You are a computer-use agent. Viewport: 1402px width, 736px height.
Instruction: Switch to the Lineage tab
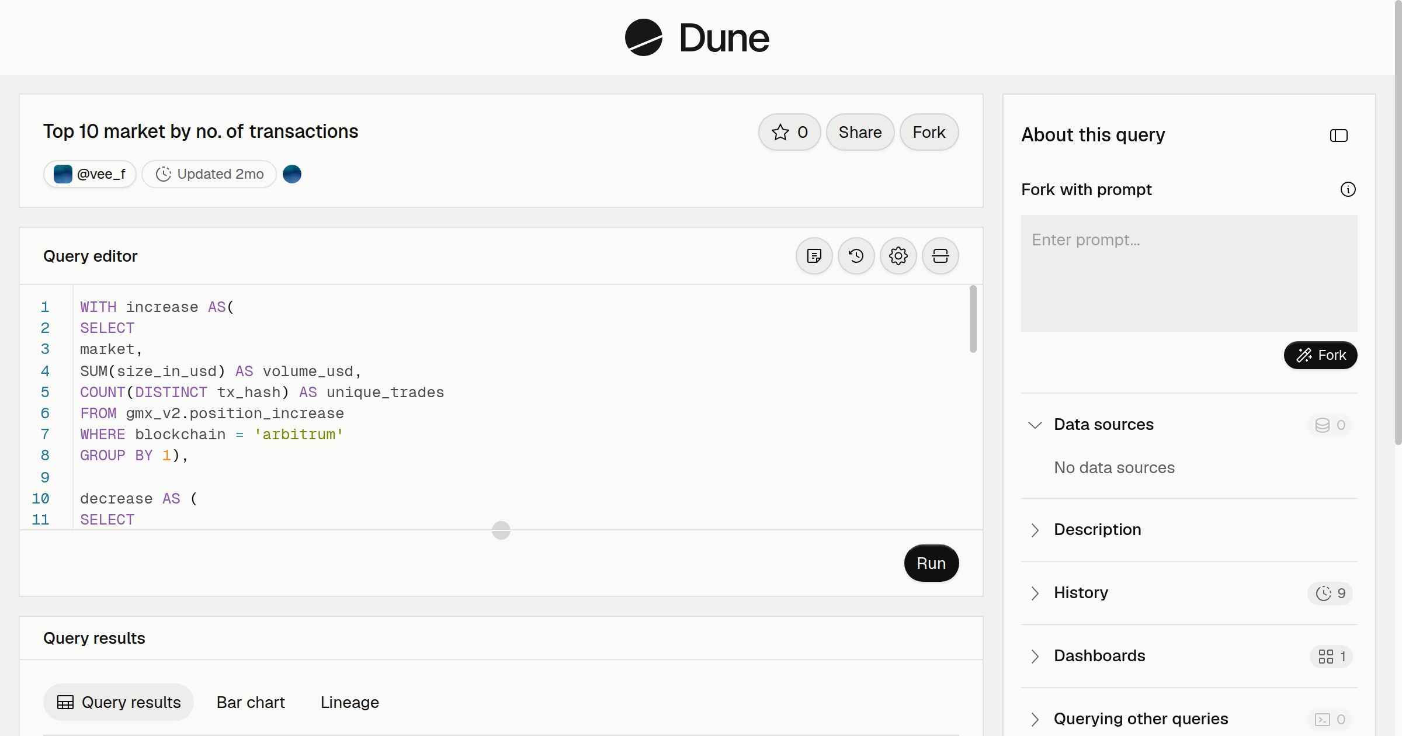point(349,702)
